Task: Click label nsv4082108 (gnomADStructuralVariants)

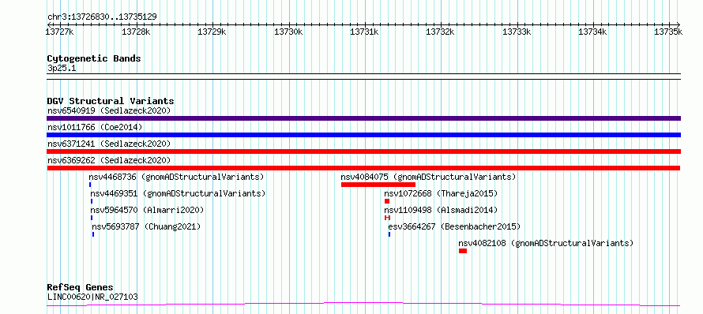Action: [546, 243]
